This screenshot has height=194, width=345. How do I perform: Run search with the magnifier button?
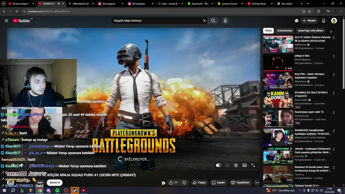click(213, 21)
